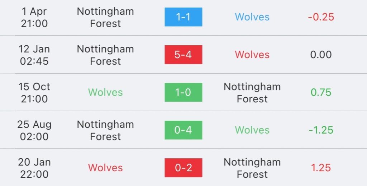Click green Wolves home team in 15 Oct match
Viewport: 367px width, 186px height.
105,92
